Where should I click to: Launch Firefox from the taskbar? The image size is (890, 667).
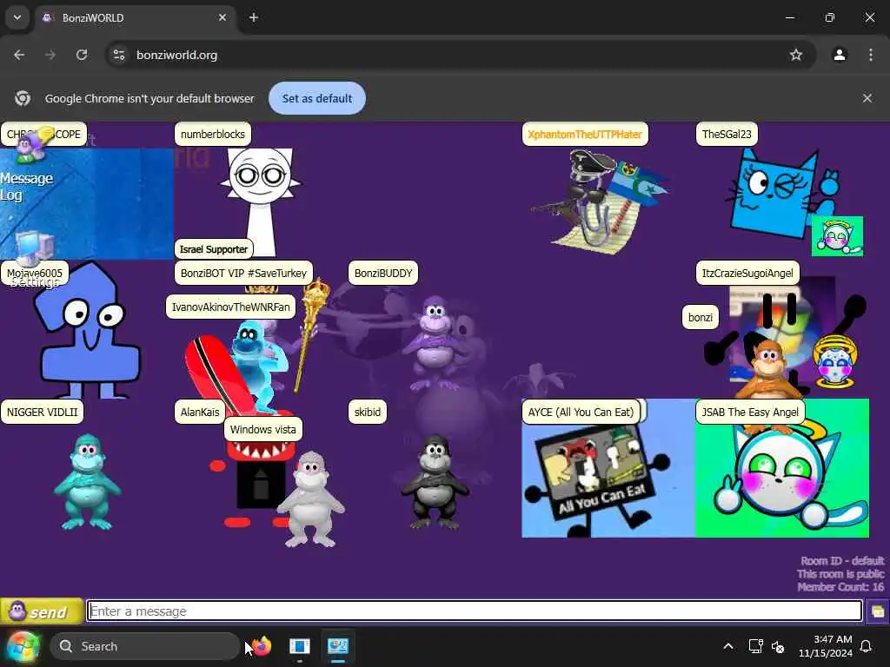[x=261, y=646]
